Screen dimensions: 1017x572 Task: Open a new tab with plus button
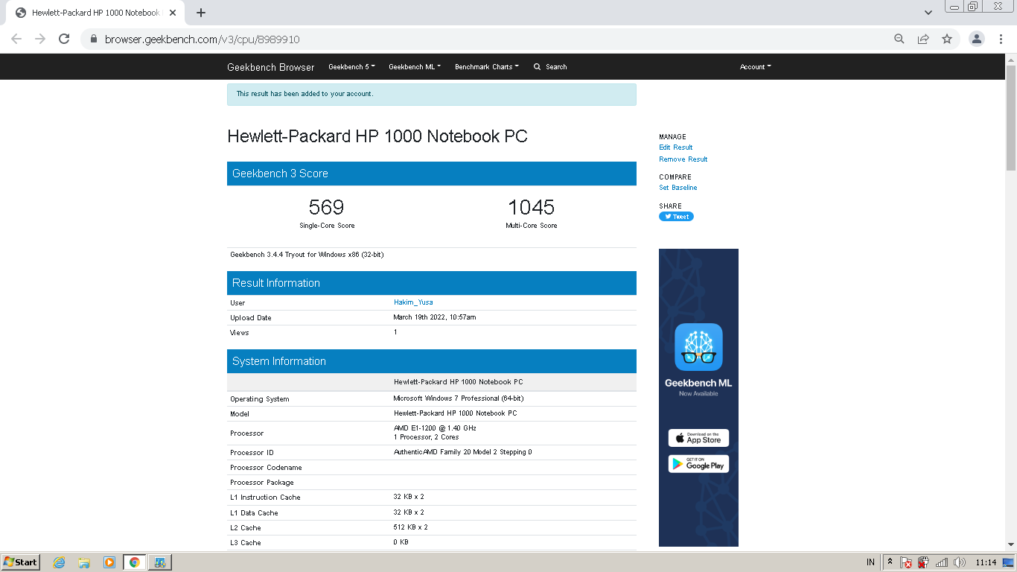point(201,13)
